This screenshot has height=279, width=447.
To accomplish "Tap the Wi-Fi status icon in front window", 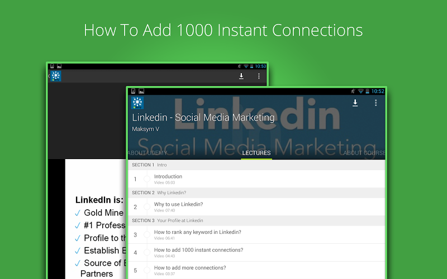I will (360, 91).
